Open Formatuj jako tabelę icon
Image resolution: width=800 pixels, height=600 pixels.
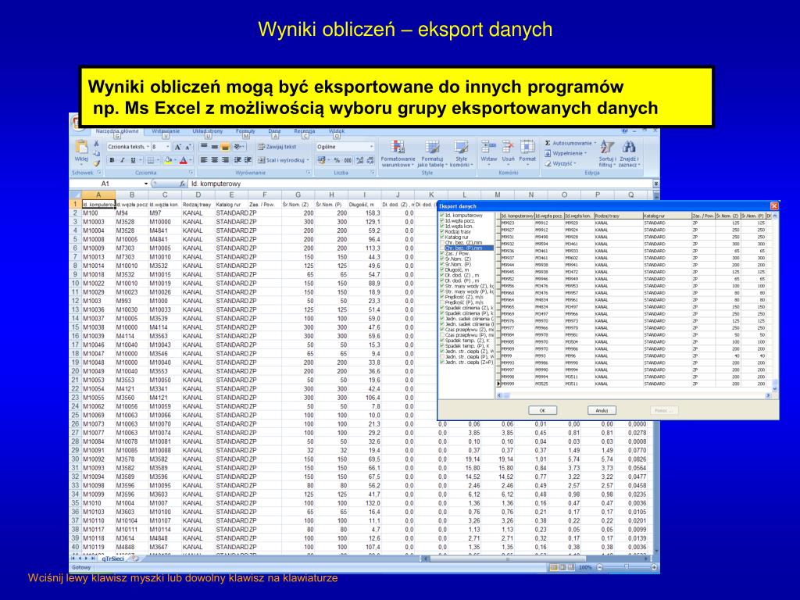tap(432, 148)
